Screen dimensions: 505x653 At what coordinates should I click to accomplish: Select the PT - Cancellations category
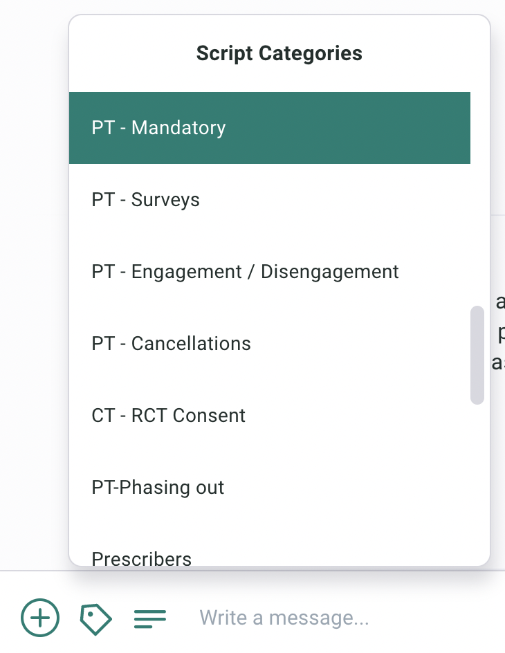pyautogui.click(x=270, y=344)
